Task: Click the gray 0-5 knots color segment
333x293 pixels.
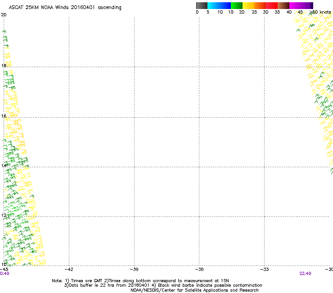Action: (202, 5)
